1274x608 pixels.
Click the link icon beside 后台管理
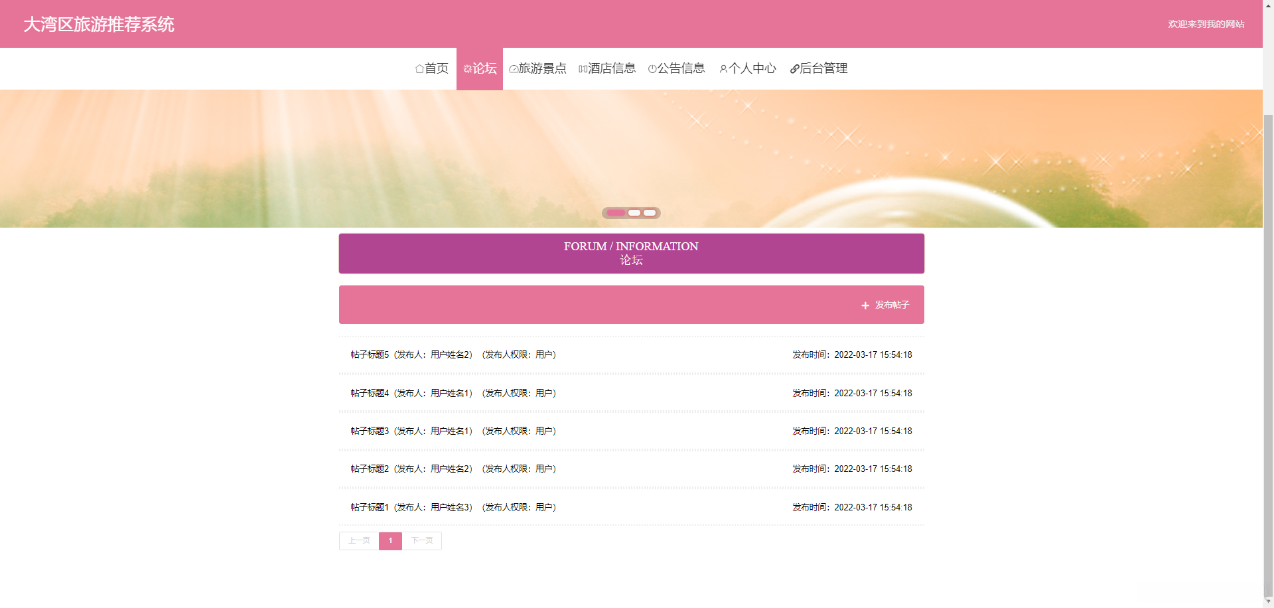[795, 69]
